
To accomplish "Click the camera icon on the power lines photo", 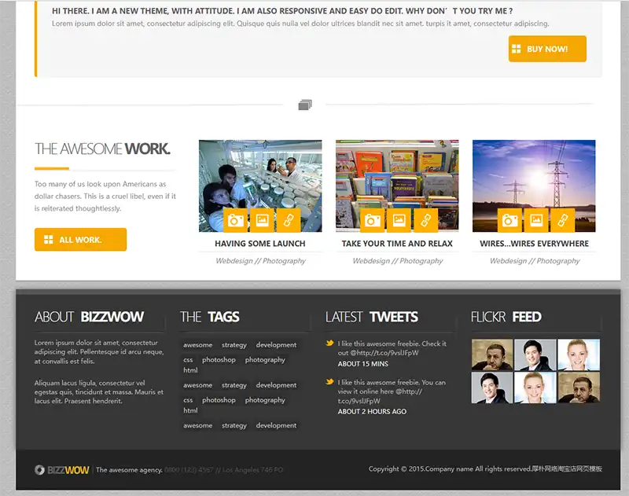I will click(509, 220).
